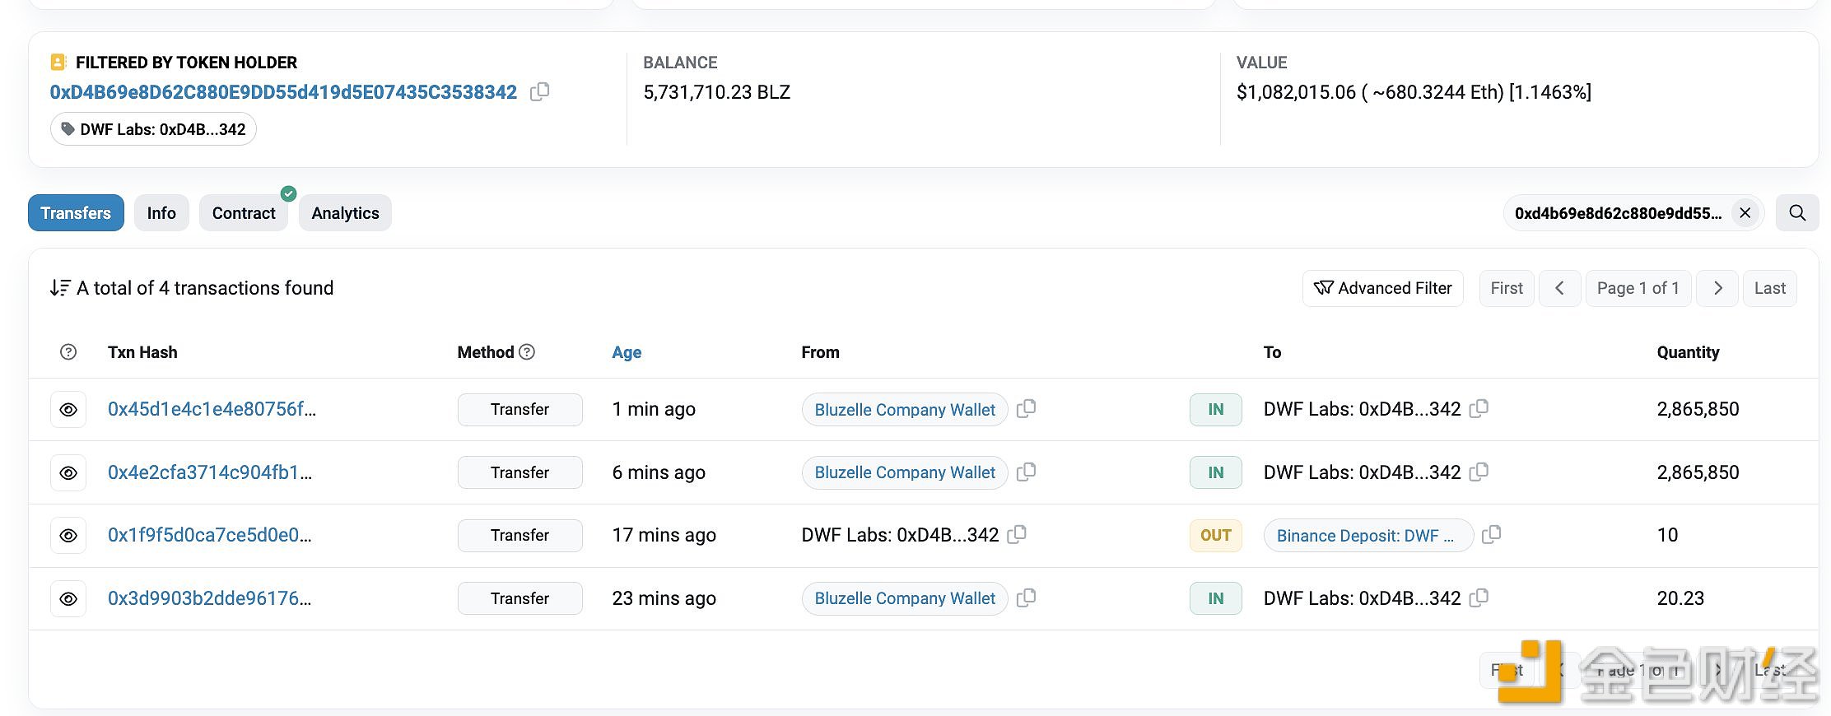Copy From address in the 1 min ago row

click(x=1026, y=409)
